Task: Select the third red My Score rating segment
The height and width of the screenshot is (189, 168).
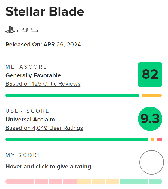Action: (x=41, y=181)
